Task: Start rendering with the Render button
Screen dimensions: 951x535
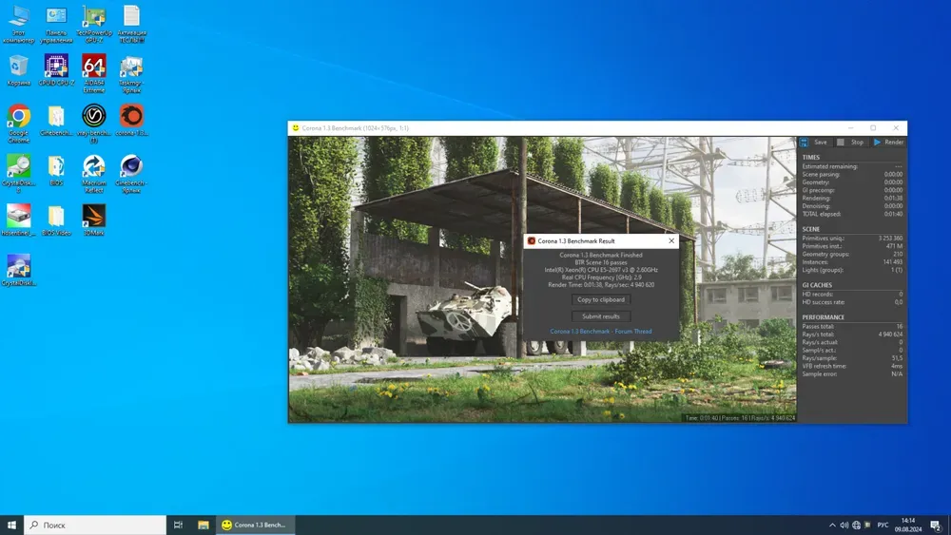Action: pos(888,143)
